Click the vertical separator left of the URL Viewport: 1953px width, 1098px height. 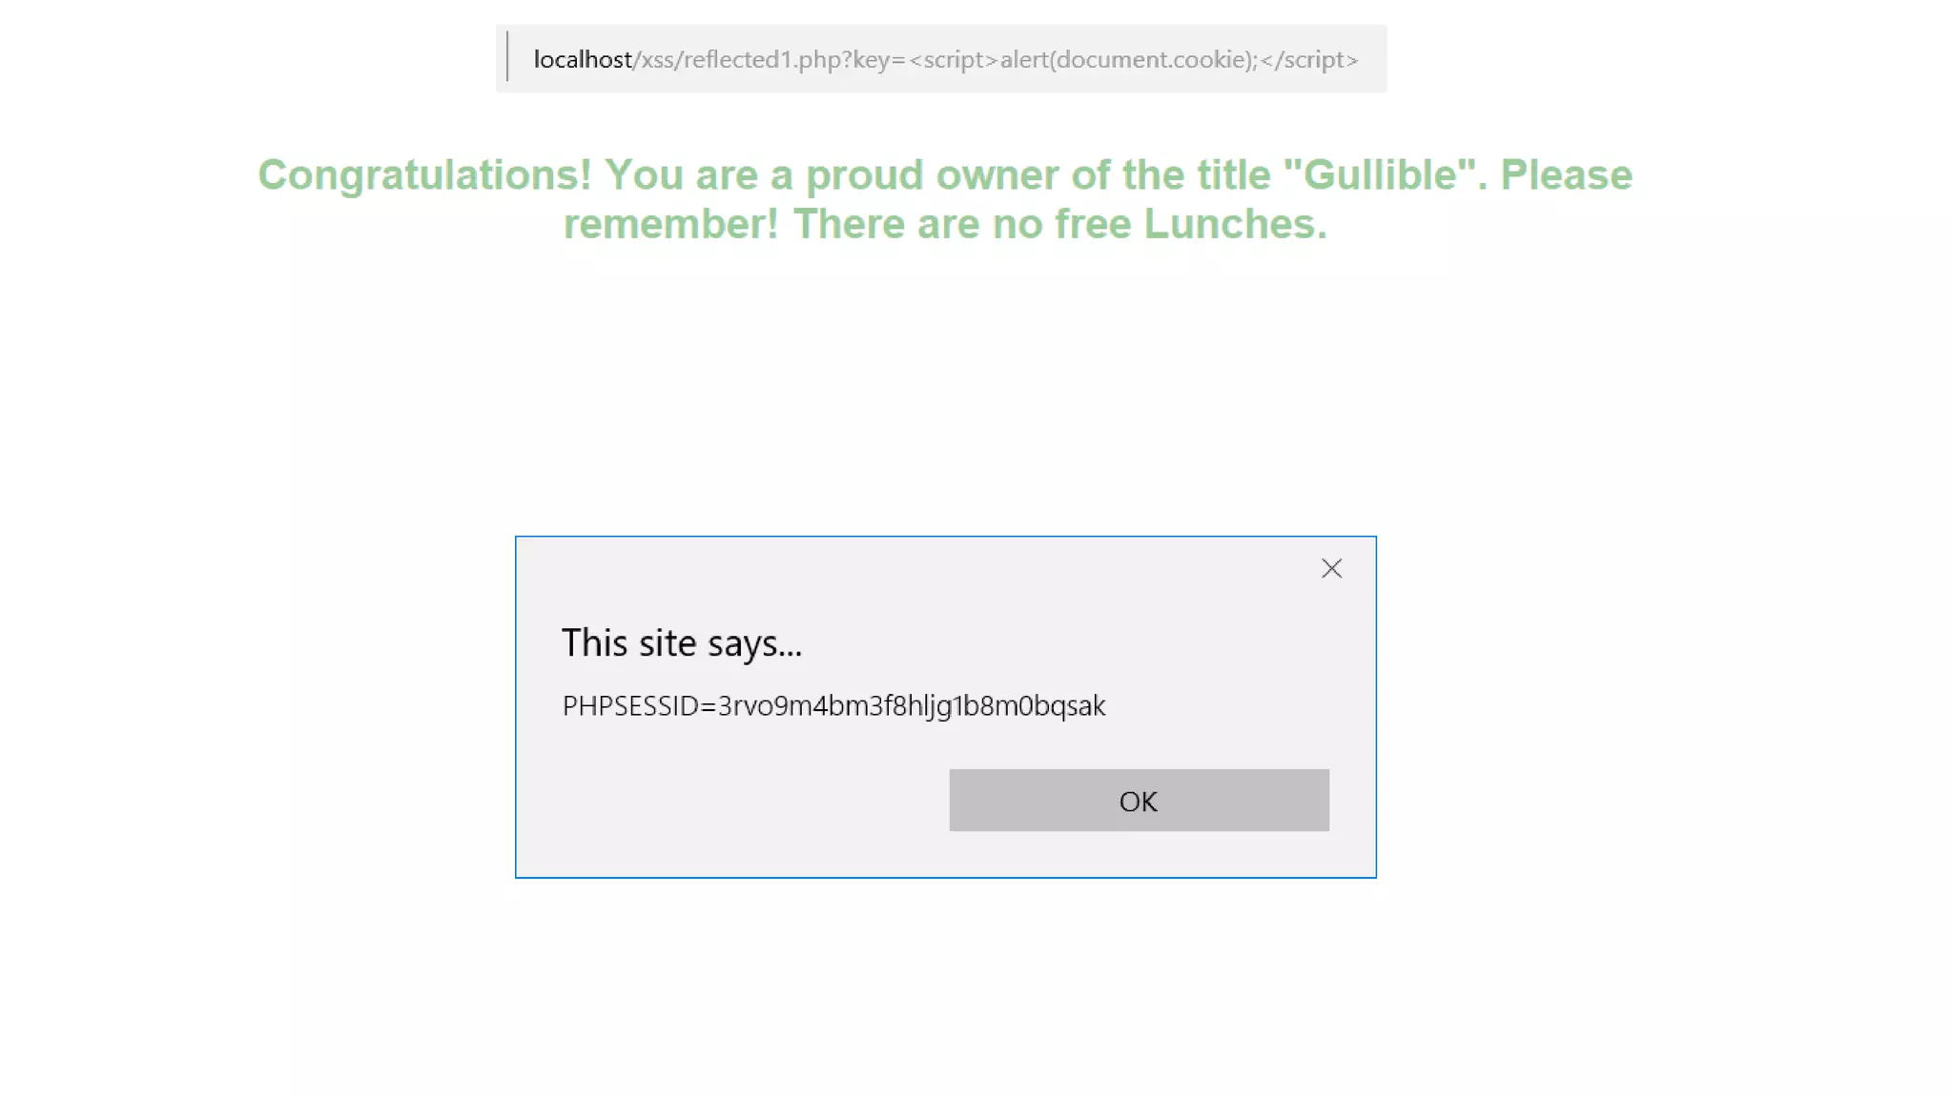pyautogui.click(x=507, y=57)
